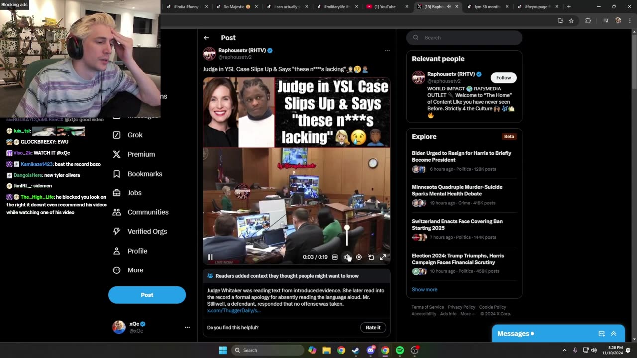Click "Do you find this helpful?" text
637x358 pixels.
232,327
